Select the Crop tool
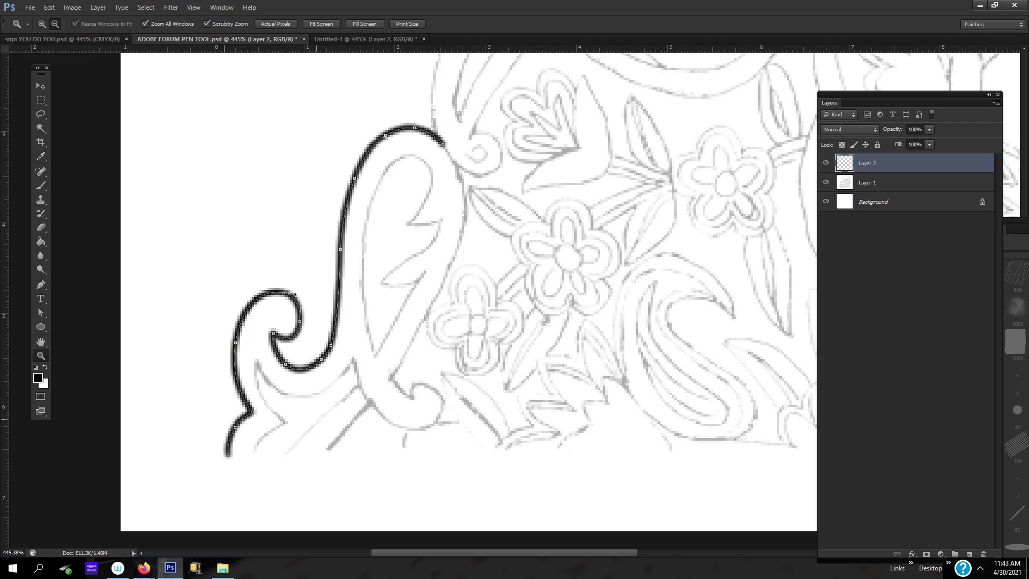The image size is (1029, 579). tap(41, 142)
